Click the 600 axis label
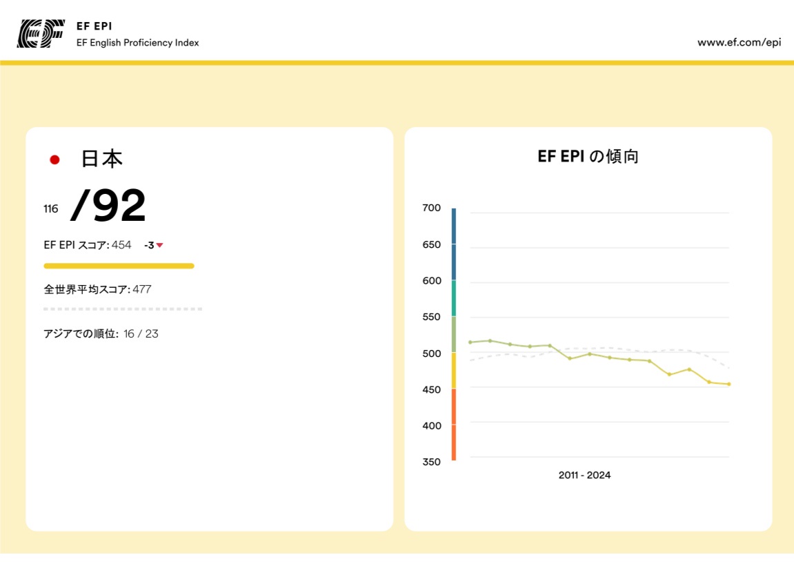 [x=431, y=281]
